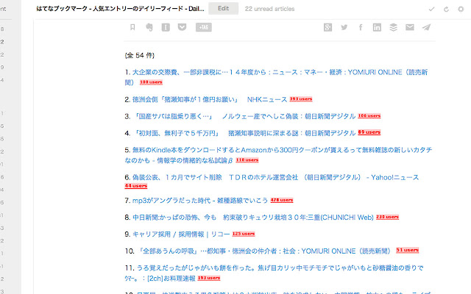Share article on Facebook
This screenshot has width=471, height=294.
[x=361, y=27]
